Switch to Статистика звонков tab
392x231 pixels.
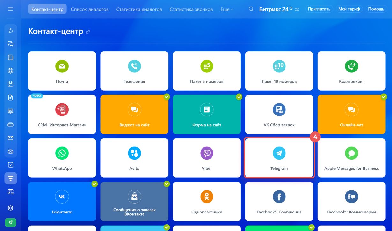(191, 9)
